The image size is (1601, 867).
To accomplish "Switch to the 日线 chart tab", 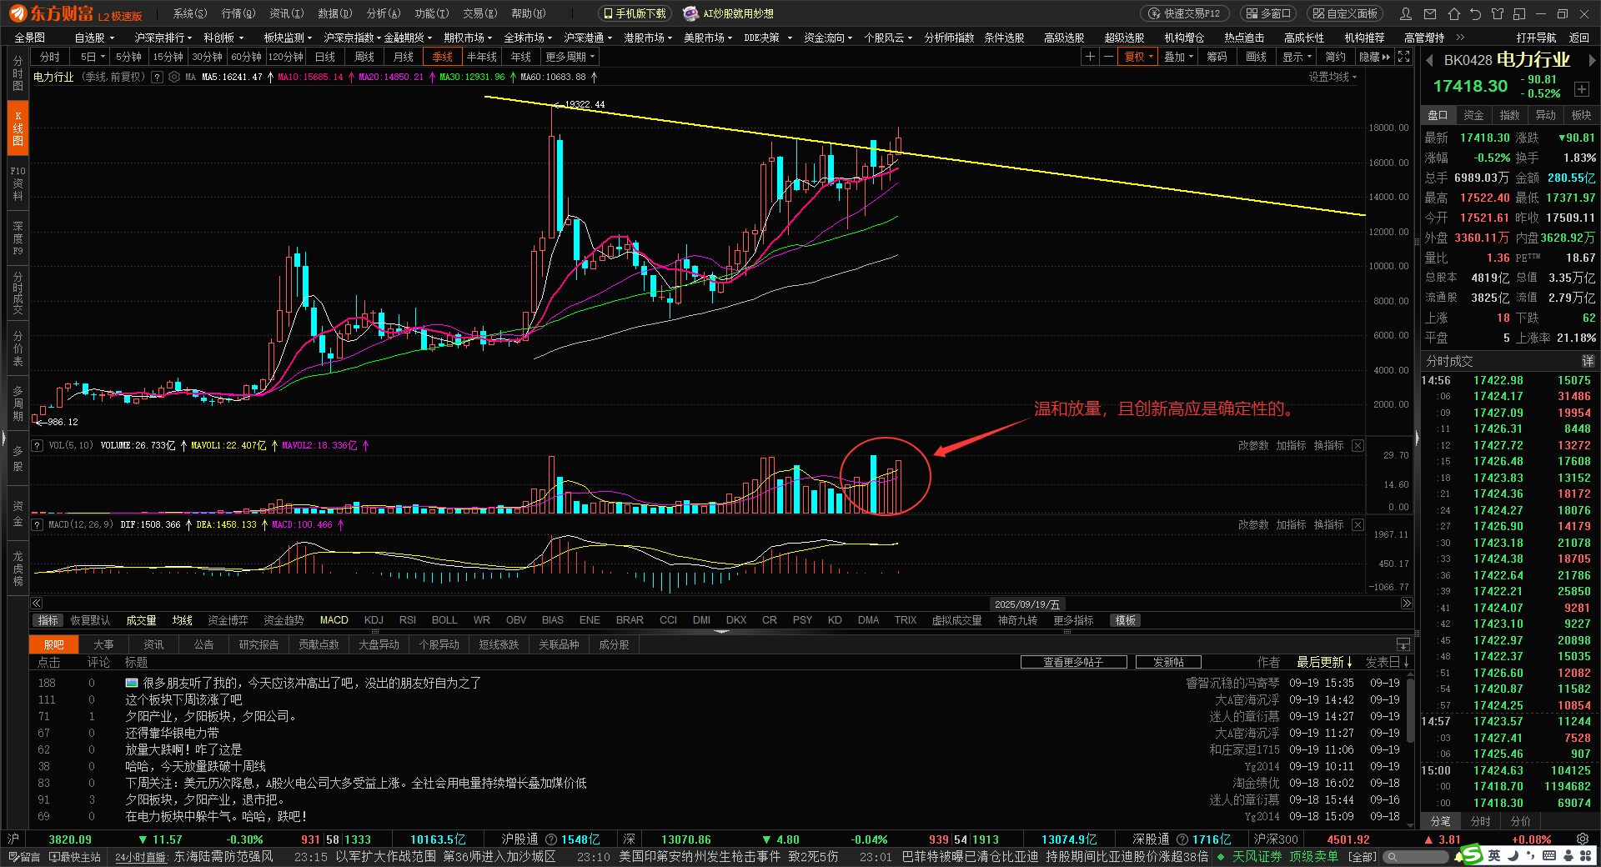I will (x=325, y=57).
